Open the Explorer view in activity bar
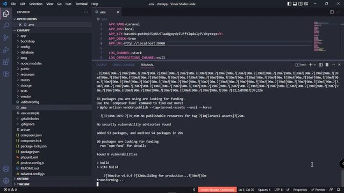 [x=6, y=13]
